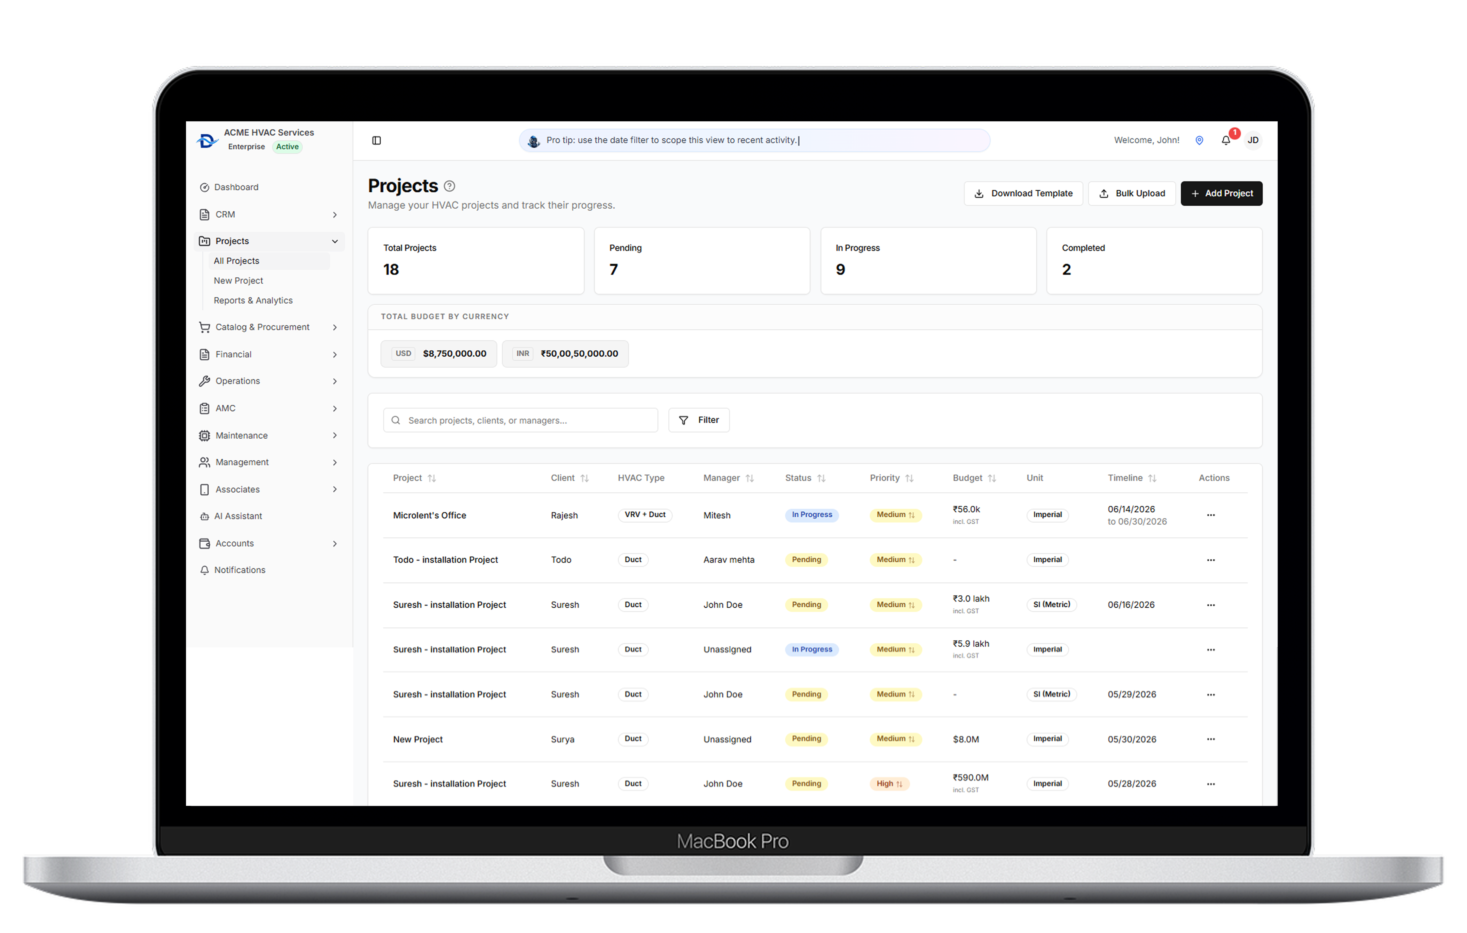Sort by Priority column arrows
Image resolution: width=1467 pixels, height=933 pixels.
(909, 479)
